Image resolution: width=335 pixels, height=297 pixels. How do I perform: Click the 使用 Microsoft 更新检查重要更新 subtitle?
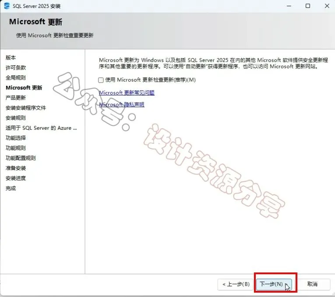[55, 35]
